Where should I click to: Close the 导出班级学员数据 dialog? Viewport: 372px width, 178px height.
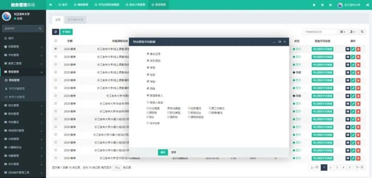pyautogui.click(x=285, y=42)
